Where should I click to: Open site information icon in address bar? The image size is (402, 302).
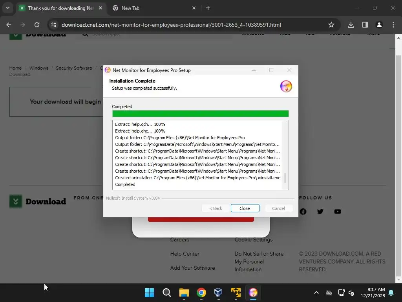(x=53, y=25)
